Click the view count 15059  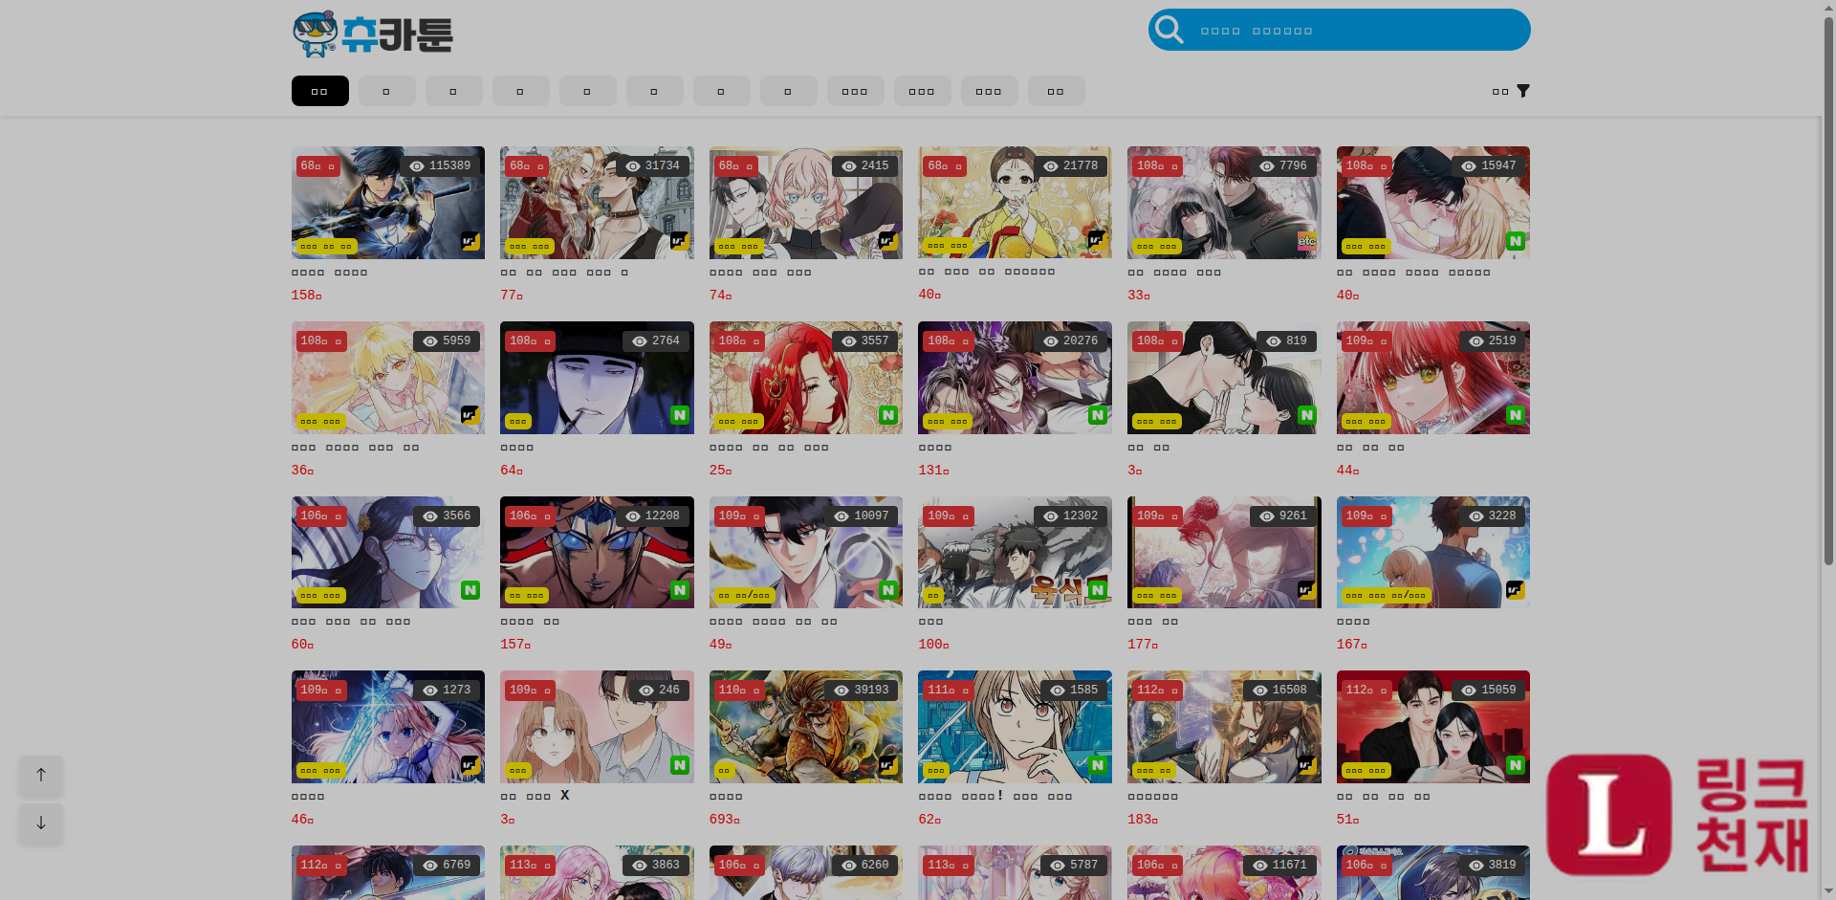[x=1498, y=691]
